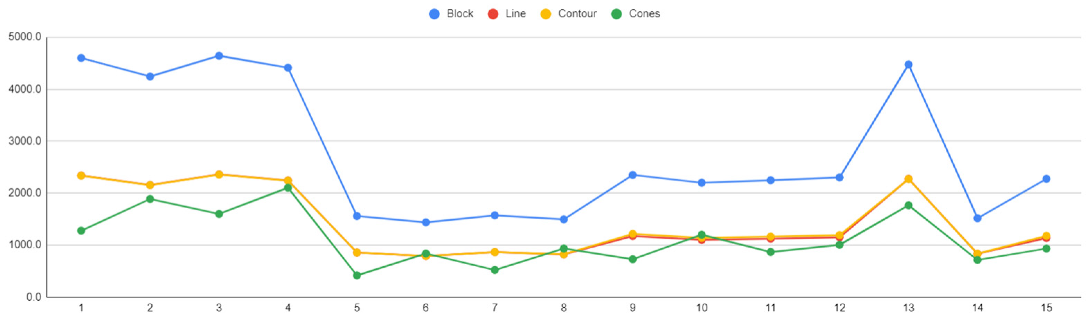
Task: Click the 0.0 y-axis label
Action: 34,297
